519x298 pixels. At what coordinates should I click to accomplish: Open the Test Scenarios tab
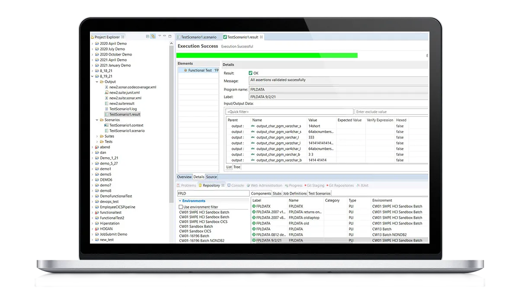(320, 193)
